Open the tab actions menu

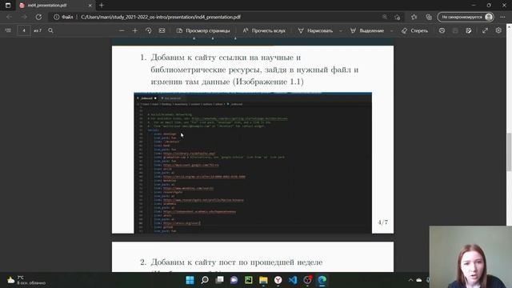tap(8, 6)
